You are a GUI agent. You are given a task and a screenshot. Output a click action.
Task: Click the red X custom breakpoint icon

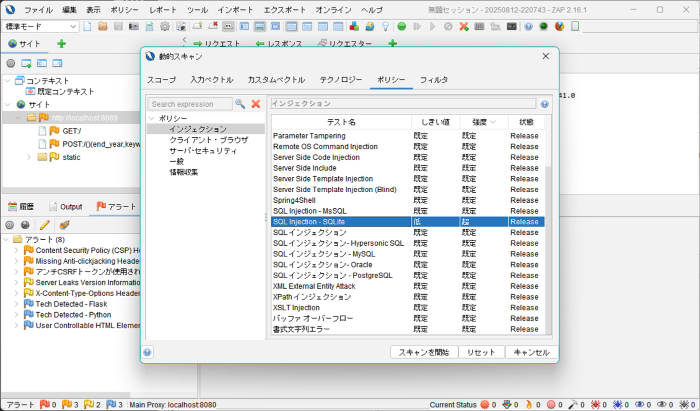[463, 26]
